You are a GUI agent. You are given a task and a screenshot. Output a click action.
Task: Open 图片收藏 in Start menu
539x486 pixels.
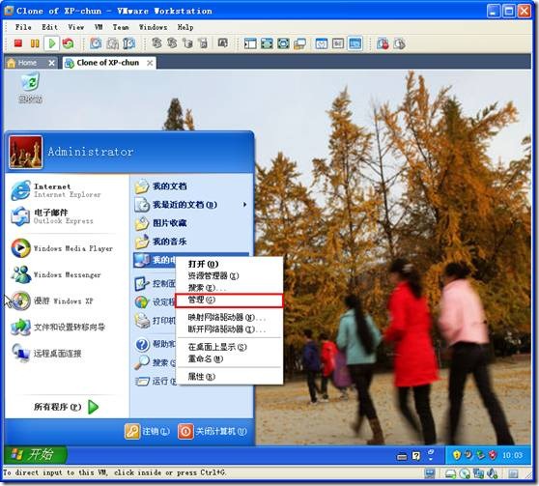click(x=191, y=223)
